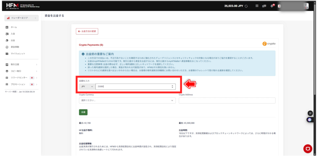Open the chat messages icon

tap(264, 6)
